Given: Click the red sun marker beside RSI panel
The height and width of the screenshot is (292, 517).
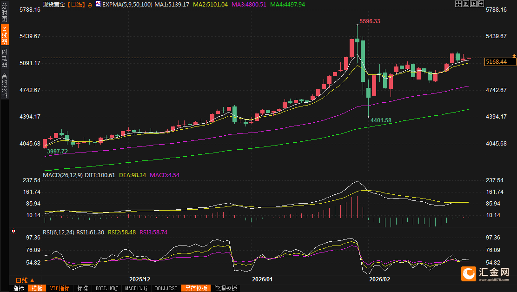Looking at the screenshot, I should coord(13,232).
